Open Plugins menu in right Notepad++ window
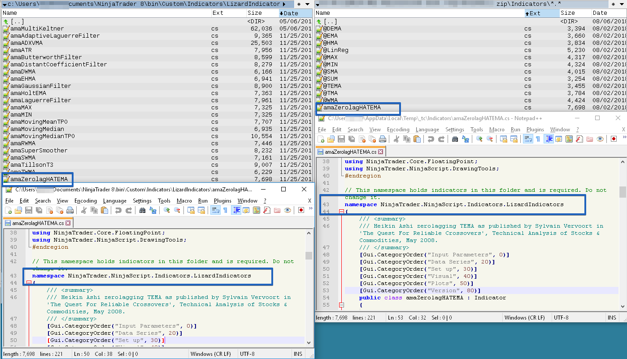 click(x=535, y=130)
